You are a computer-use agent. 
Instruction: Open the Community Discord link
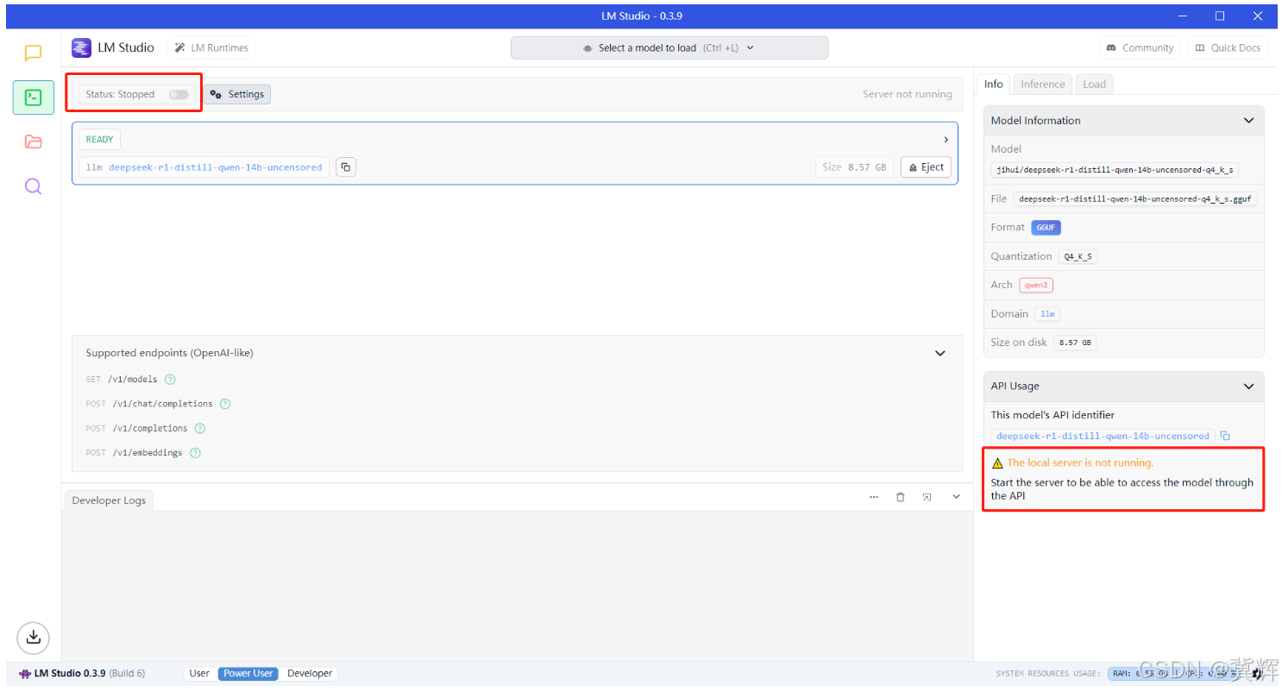[1140, 48]
